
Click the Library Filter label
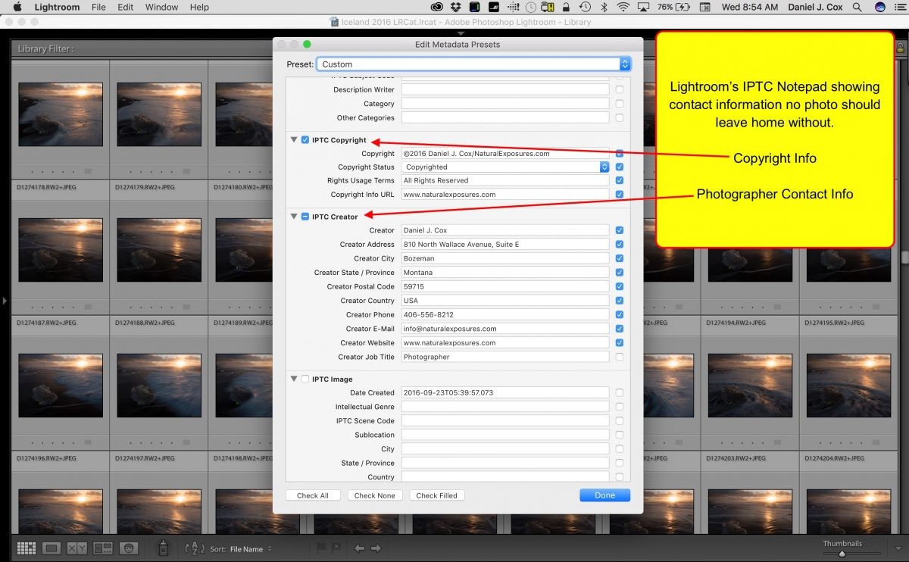click(45, 48)
